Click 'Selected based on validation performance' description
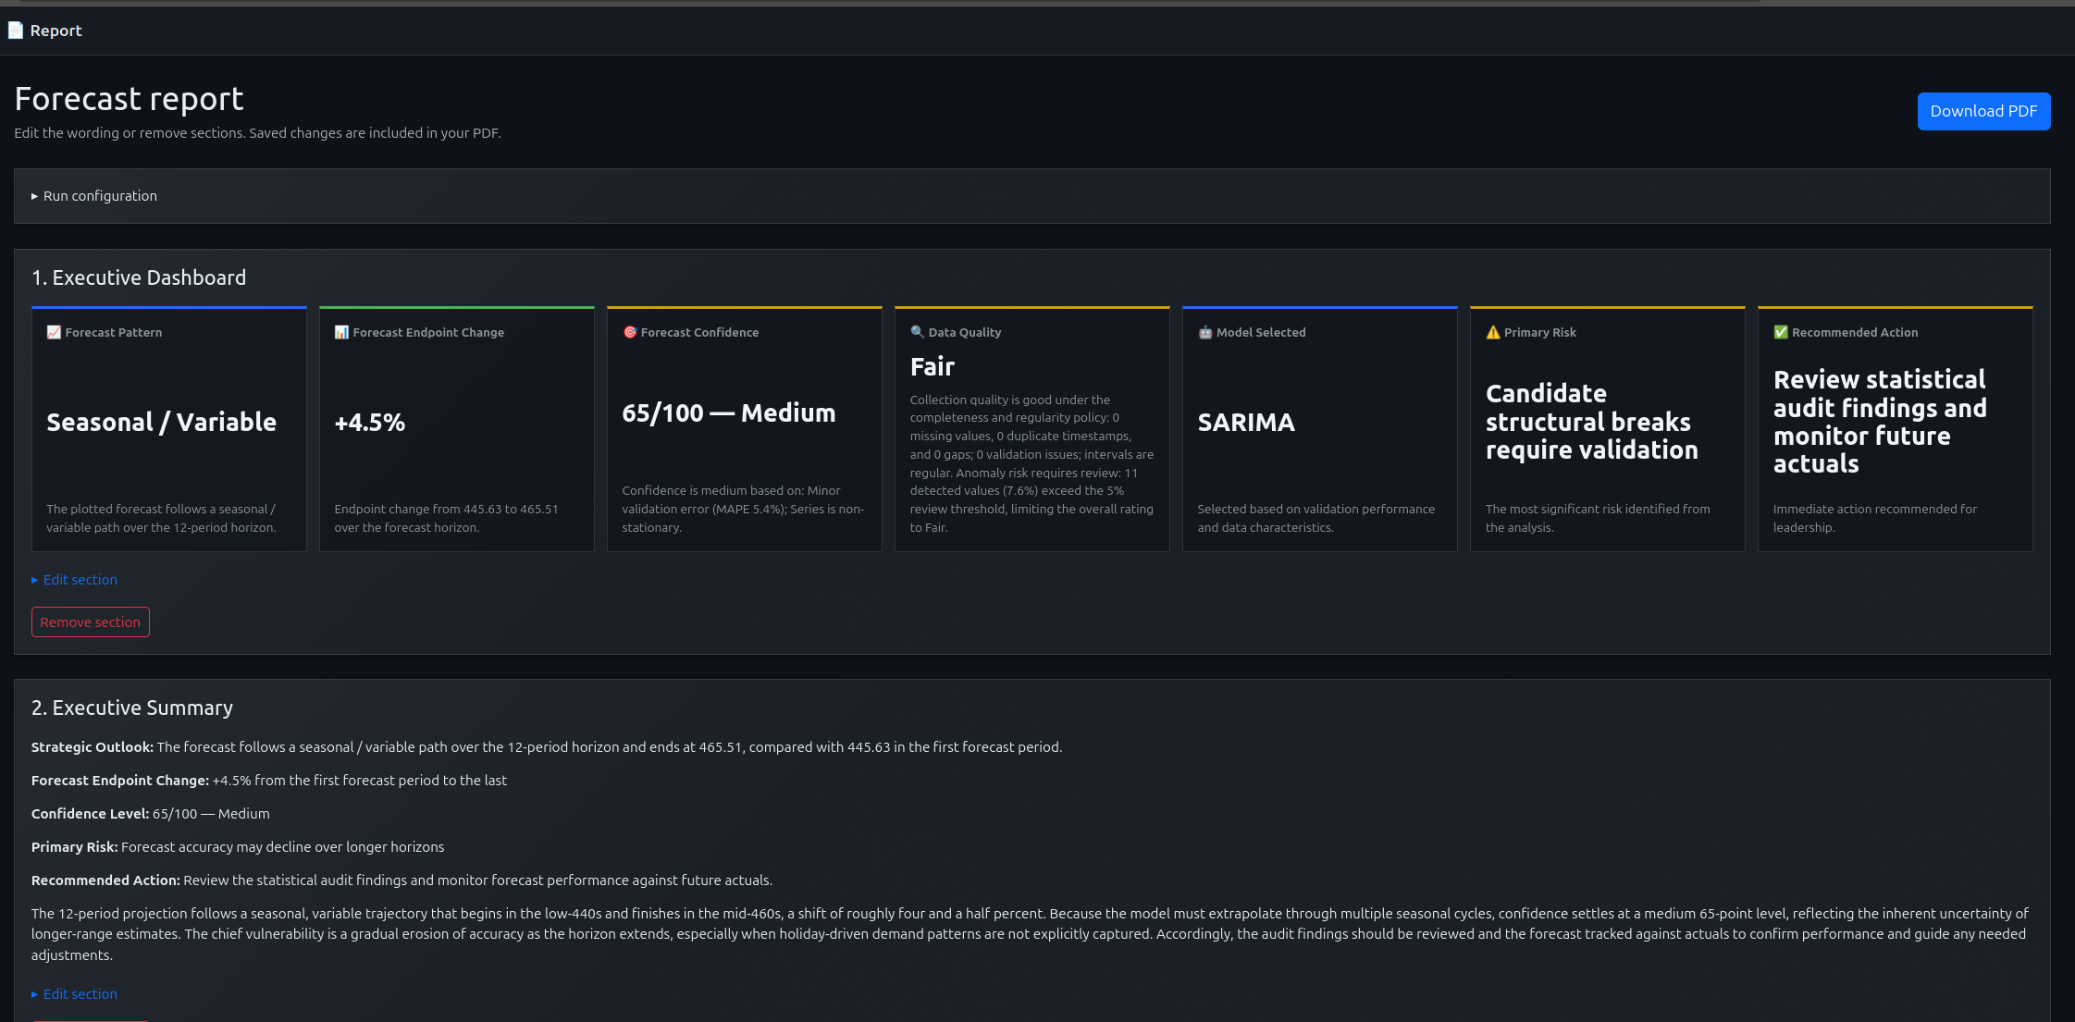The height and width of the screenshot is (1022, 2075). click(1316, 518)
